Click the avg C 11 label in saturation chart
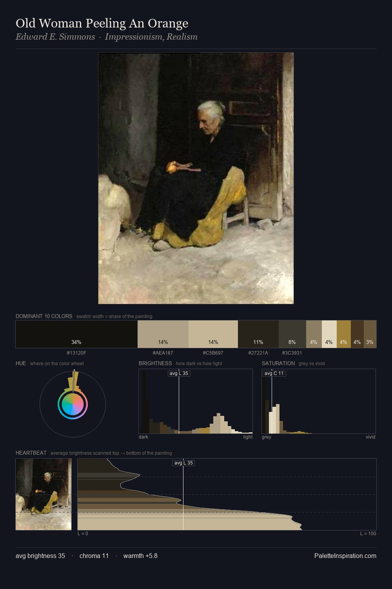 [x=274, y=373]
